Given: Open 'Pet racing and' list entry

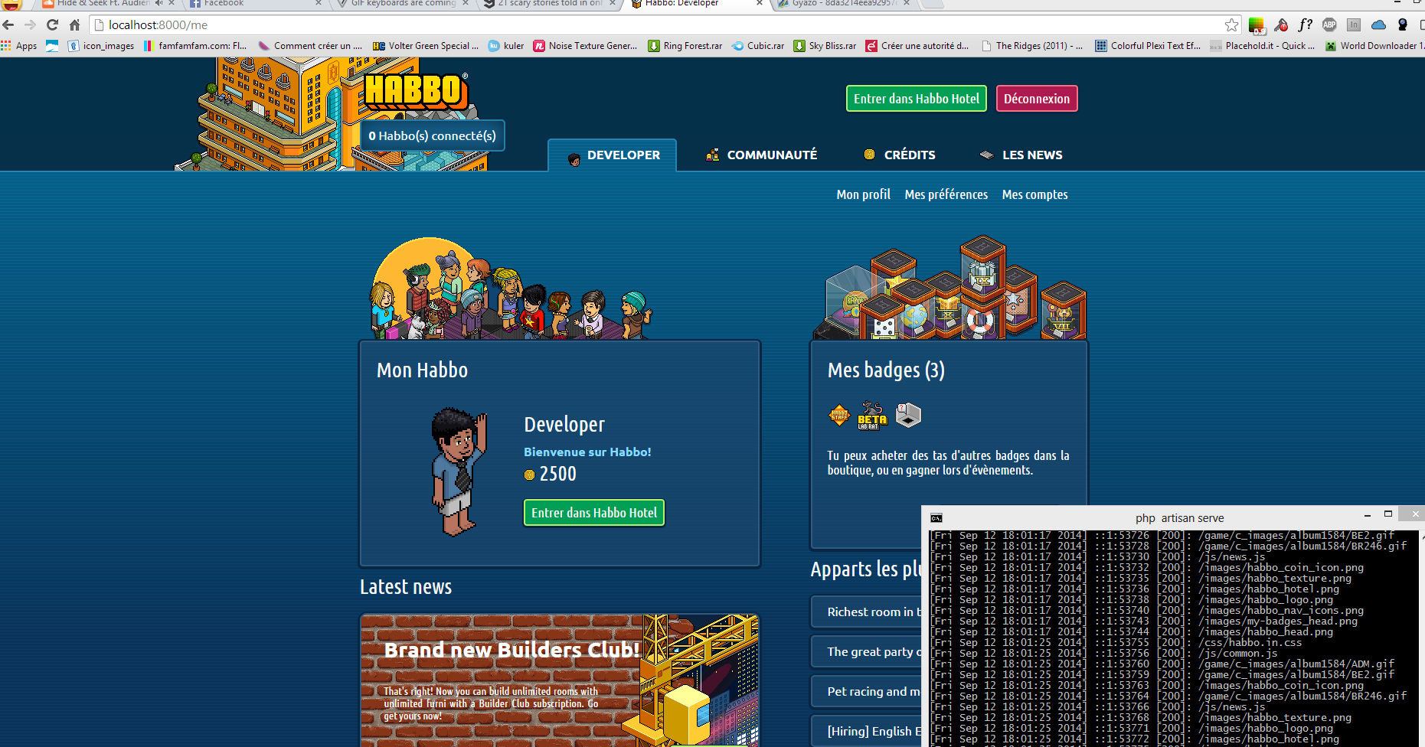Looking at the screenshot, I should [x=867, y=692].
